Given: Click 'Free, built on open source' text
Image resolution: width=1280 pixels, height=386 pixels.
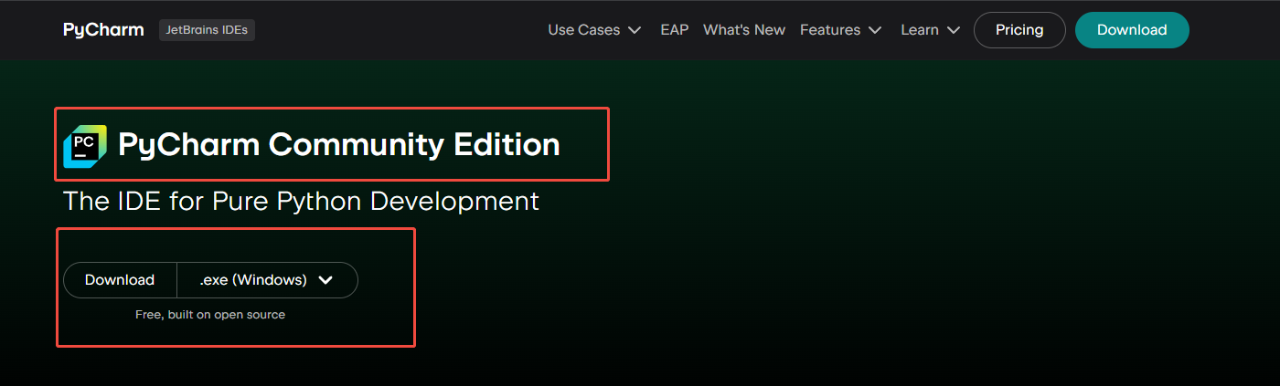Looking at the screenshot, I should (210, 315).
